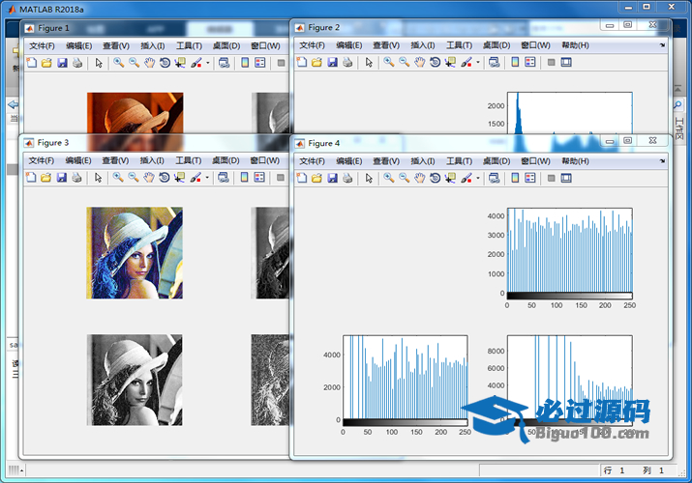
Task: Enable the Zoom In tool in Figure 4
Action: [388, 178]
